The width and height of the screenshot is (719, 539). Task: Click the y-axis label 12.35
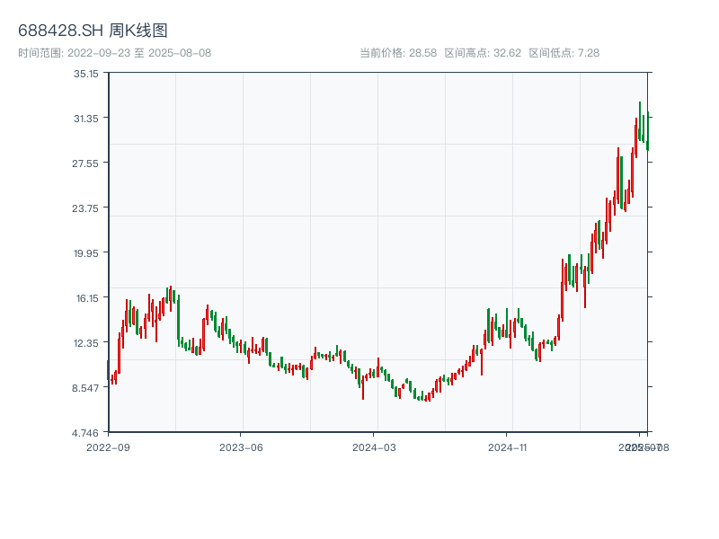click(86, 343)
